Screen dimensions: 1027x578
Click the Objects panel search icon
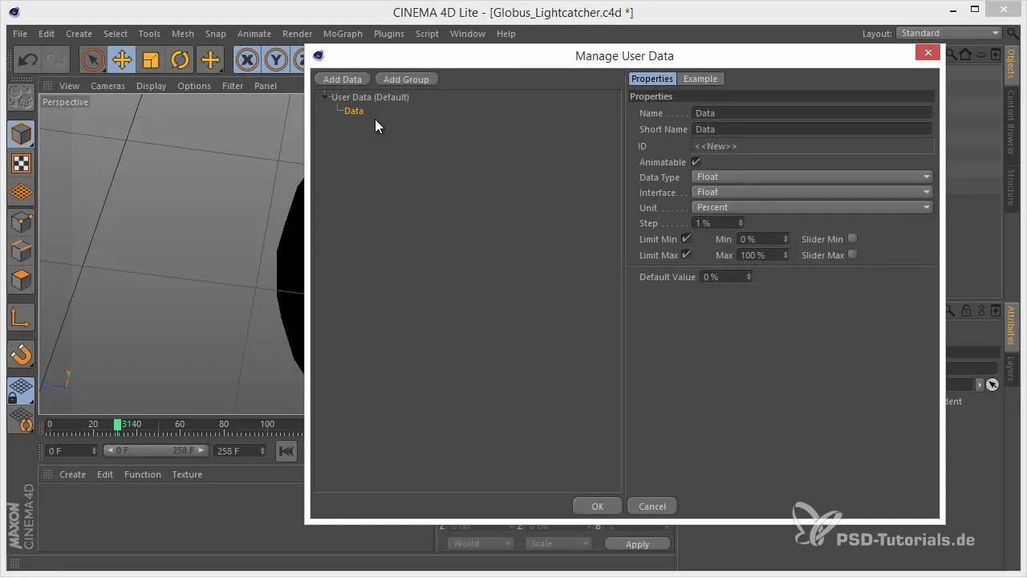coord(952,55)
